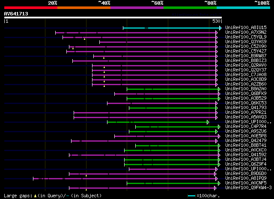Screen dimensions: 274x199
Task: Click the white query sequence bar
Action: 113,18
